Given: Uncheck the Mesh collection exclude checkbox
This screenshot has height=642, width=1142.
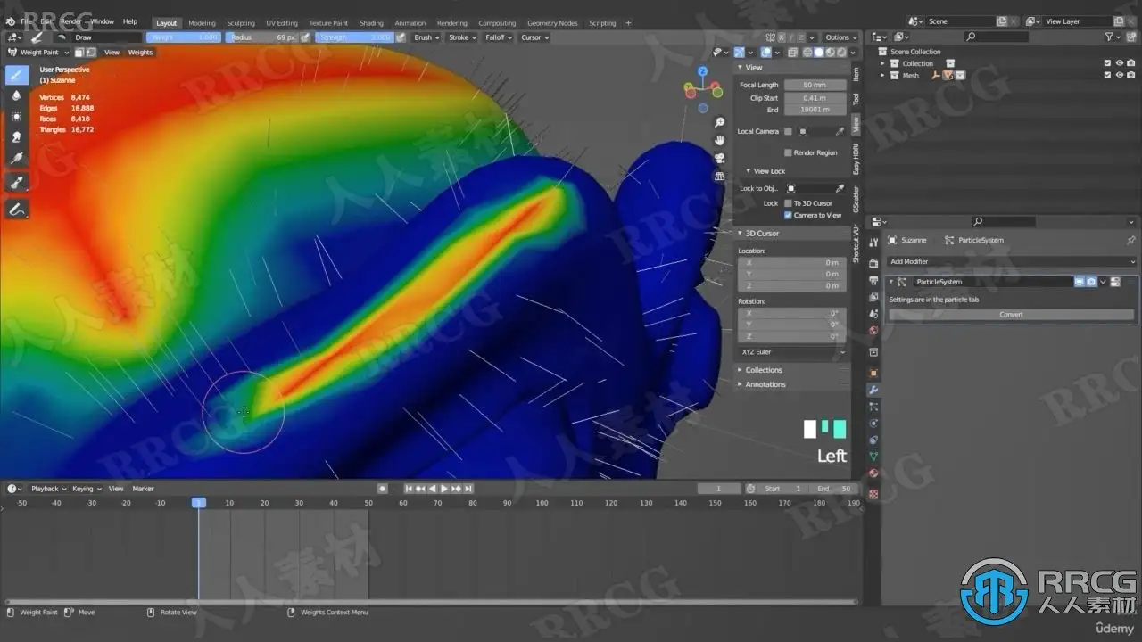Looking at the screenshot, I should click(x=1107, y=75).
